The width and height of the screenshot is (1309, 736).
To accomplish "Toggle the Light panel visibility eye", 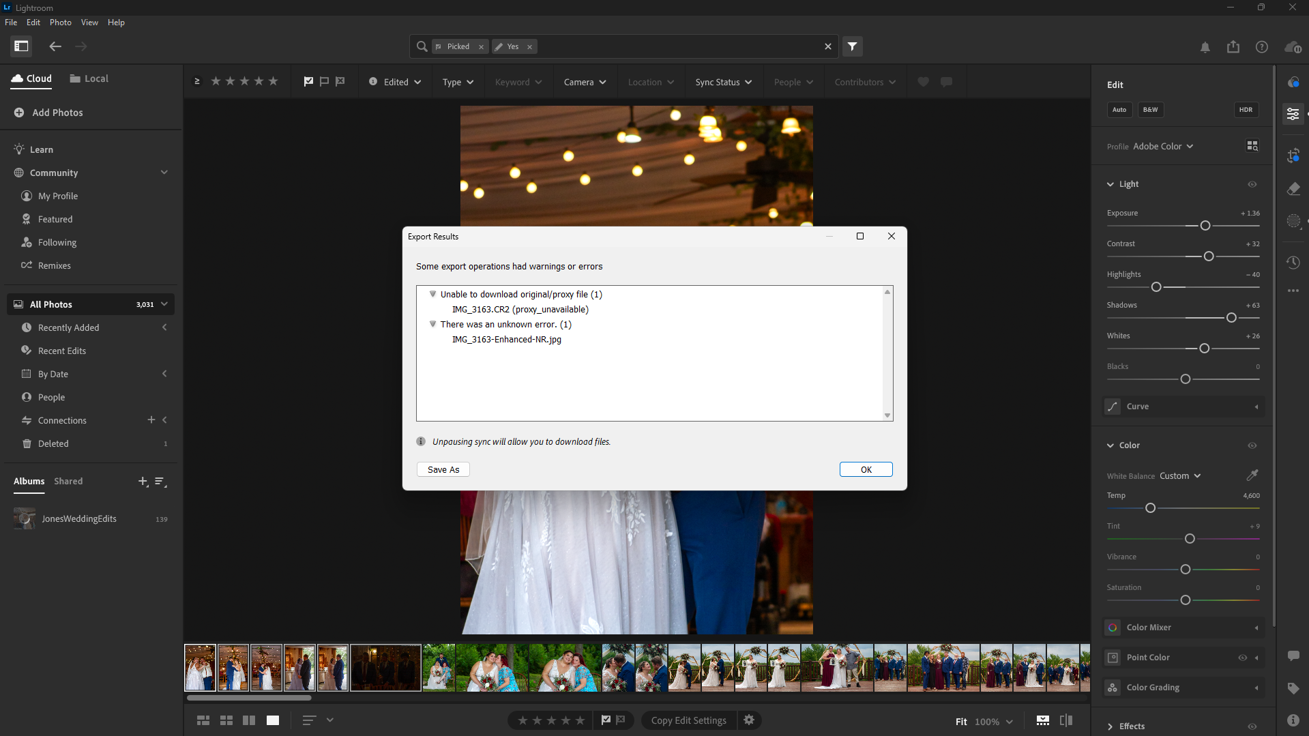I will tap(1252, 184).
